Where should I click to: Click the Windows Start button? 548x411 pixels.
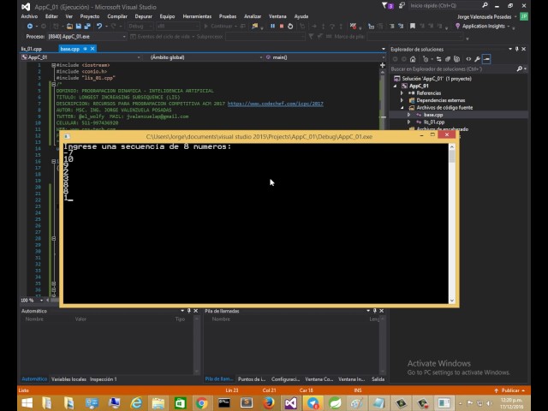point(26,402)
